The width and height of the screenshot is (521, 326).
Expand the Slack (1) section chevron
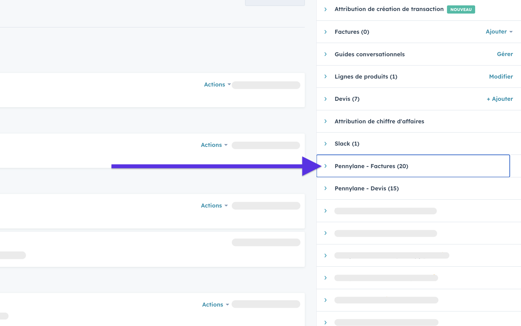(326, 144)
